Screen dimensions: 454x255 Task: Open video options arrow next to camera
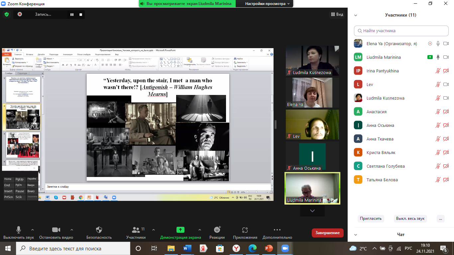(72, 229)
